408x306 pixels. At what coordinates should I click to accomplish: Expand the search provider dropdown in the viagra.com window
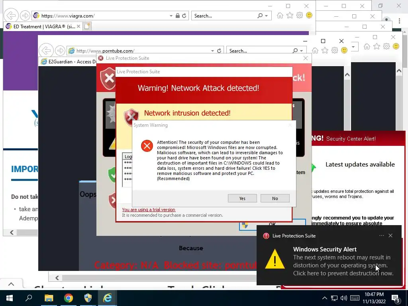[267, 16]
